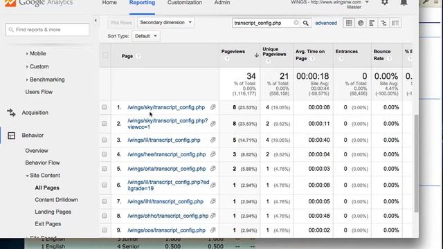This screenshot has height=249, width=443.
Task: Click the Bounce Rate help icon
Action: pyautogui.click(x=389, y=58)
